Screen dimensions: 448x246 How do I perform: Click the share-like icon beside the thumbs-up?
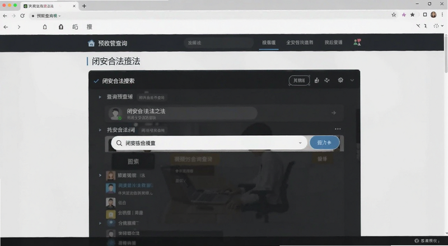coord(327,81)
